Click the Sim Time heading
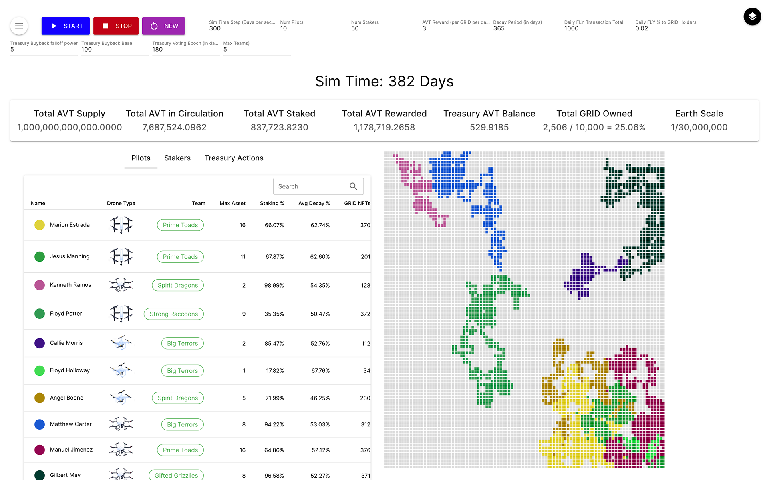This screenshot has width=769, height=480. pyautogui.click(x=384, y=81)
